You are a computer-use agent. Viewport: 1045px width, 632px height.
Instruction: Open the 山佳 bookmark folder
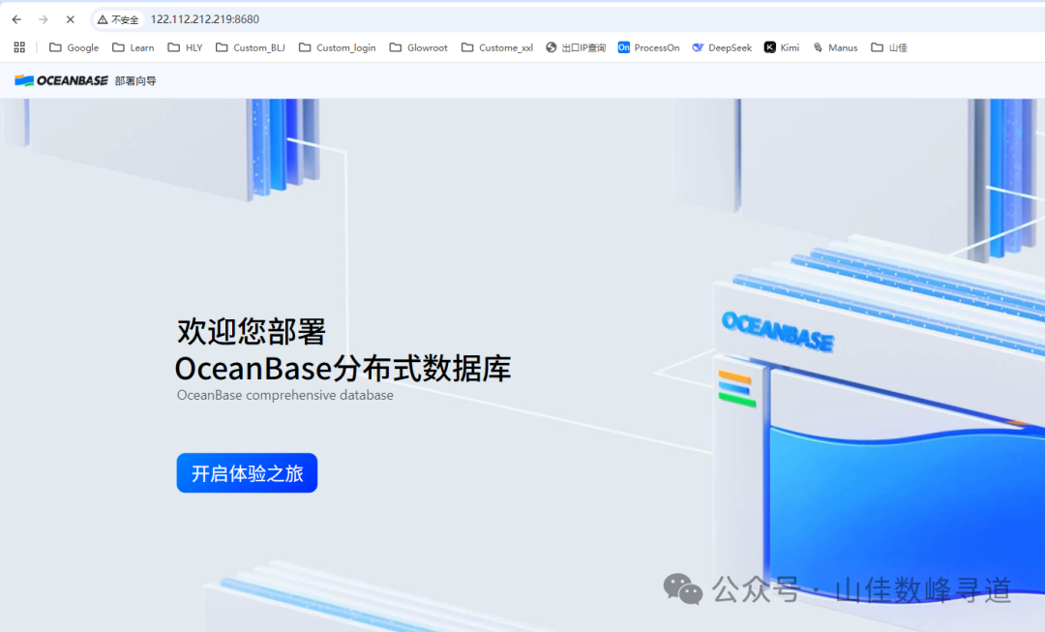(x=889, y=47)
